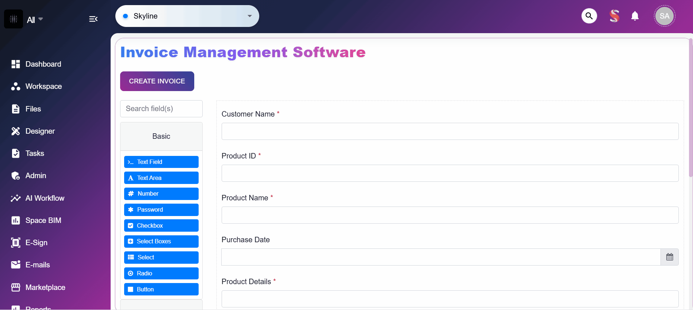Screen dimensions: 693x310
Task: Click the Workspace sidebar icon
Action: (16, 86)
